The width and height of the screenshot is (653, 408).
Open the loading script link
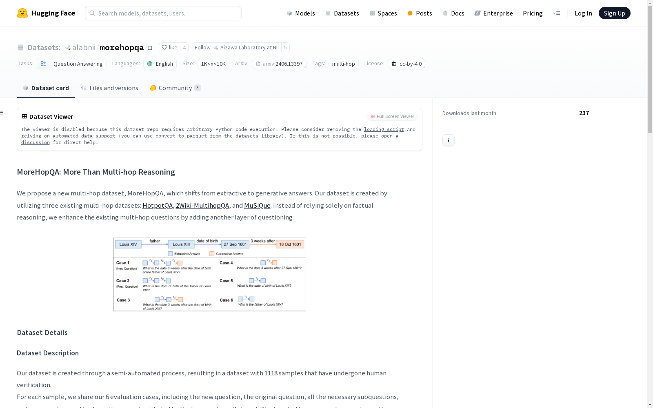tap(384, 129)
